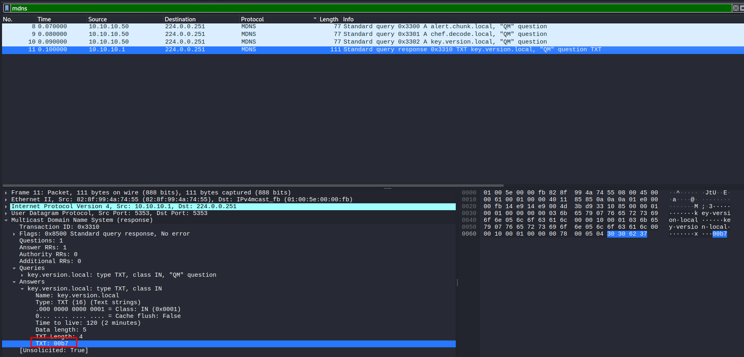Click hex offset 0000 row
This screenshot has width=744, height=357.
point(469,193)
